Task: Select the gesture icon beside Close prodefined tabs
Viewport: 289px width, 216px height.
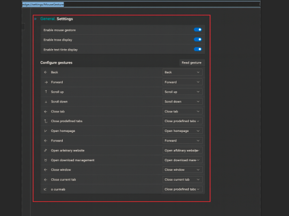Action: 46,121
